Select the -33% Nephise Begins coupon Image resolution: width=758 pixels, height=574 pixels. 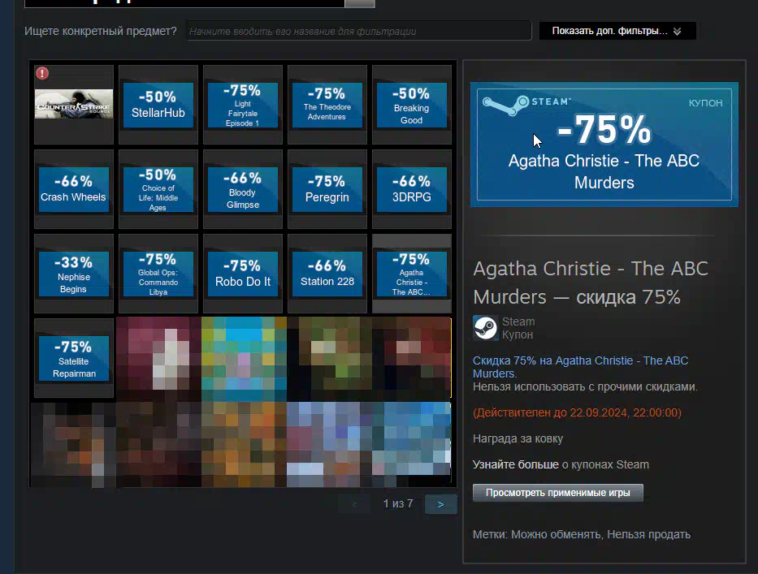[x=74, y=274]
